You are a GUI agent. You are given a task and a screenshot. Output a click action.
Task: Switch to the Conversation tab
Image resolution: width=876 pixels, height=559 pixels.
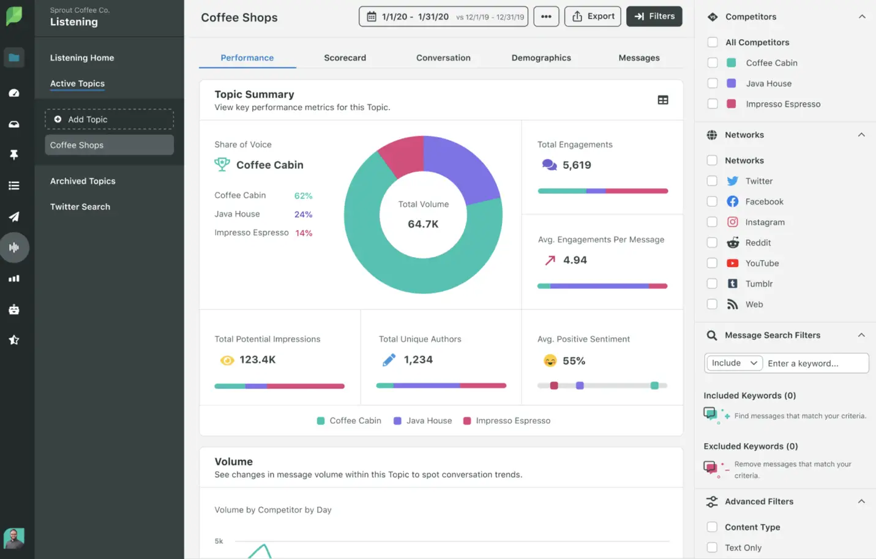pos(443,58)
